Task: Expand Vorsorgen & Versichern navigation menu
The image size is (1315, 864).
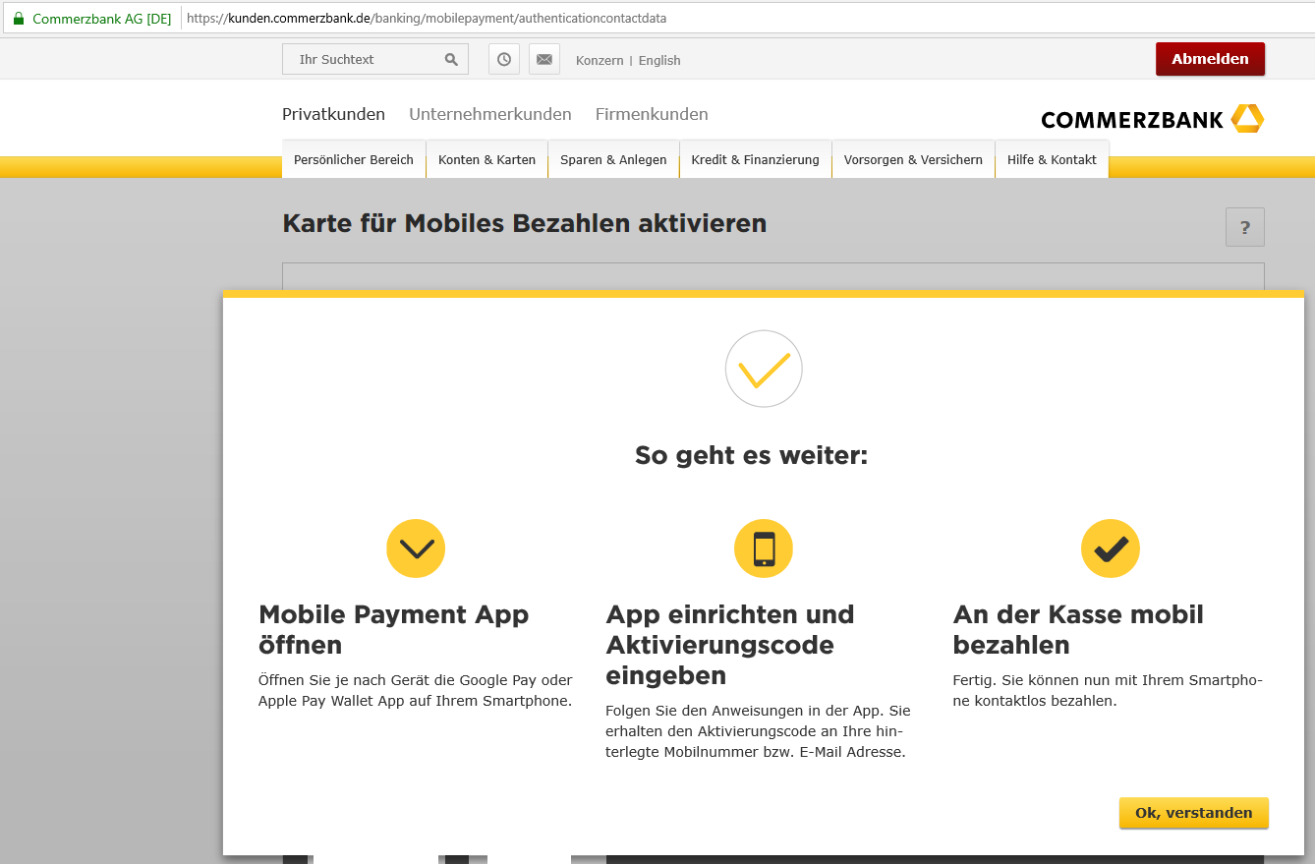Action: [913, 160]
